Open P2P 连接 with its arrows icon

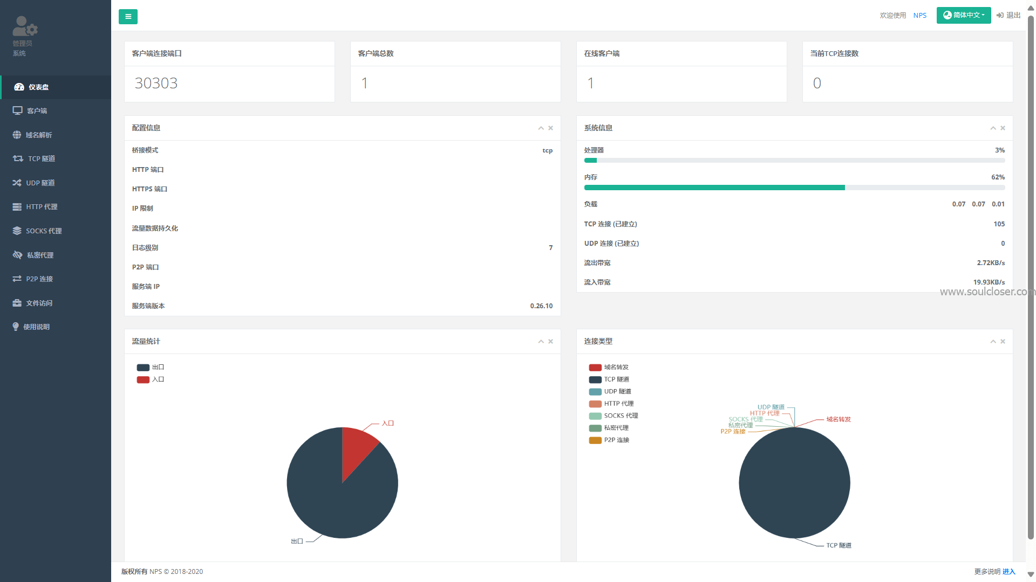tap(17, 279)
